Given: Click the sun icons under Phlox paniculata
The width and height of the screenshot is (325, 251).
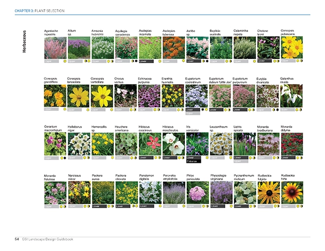Looking at the screenshot, I should [205, 206].
